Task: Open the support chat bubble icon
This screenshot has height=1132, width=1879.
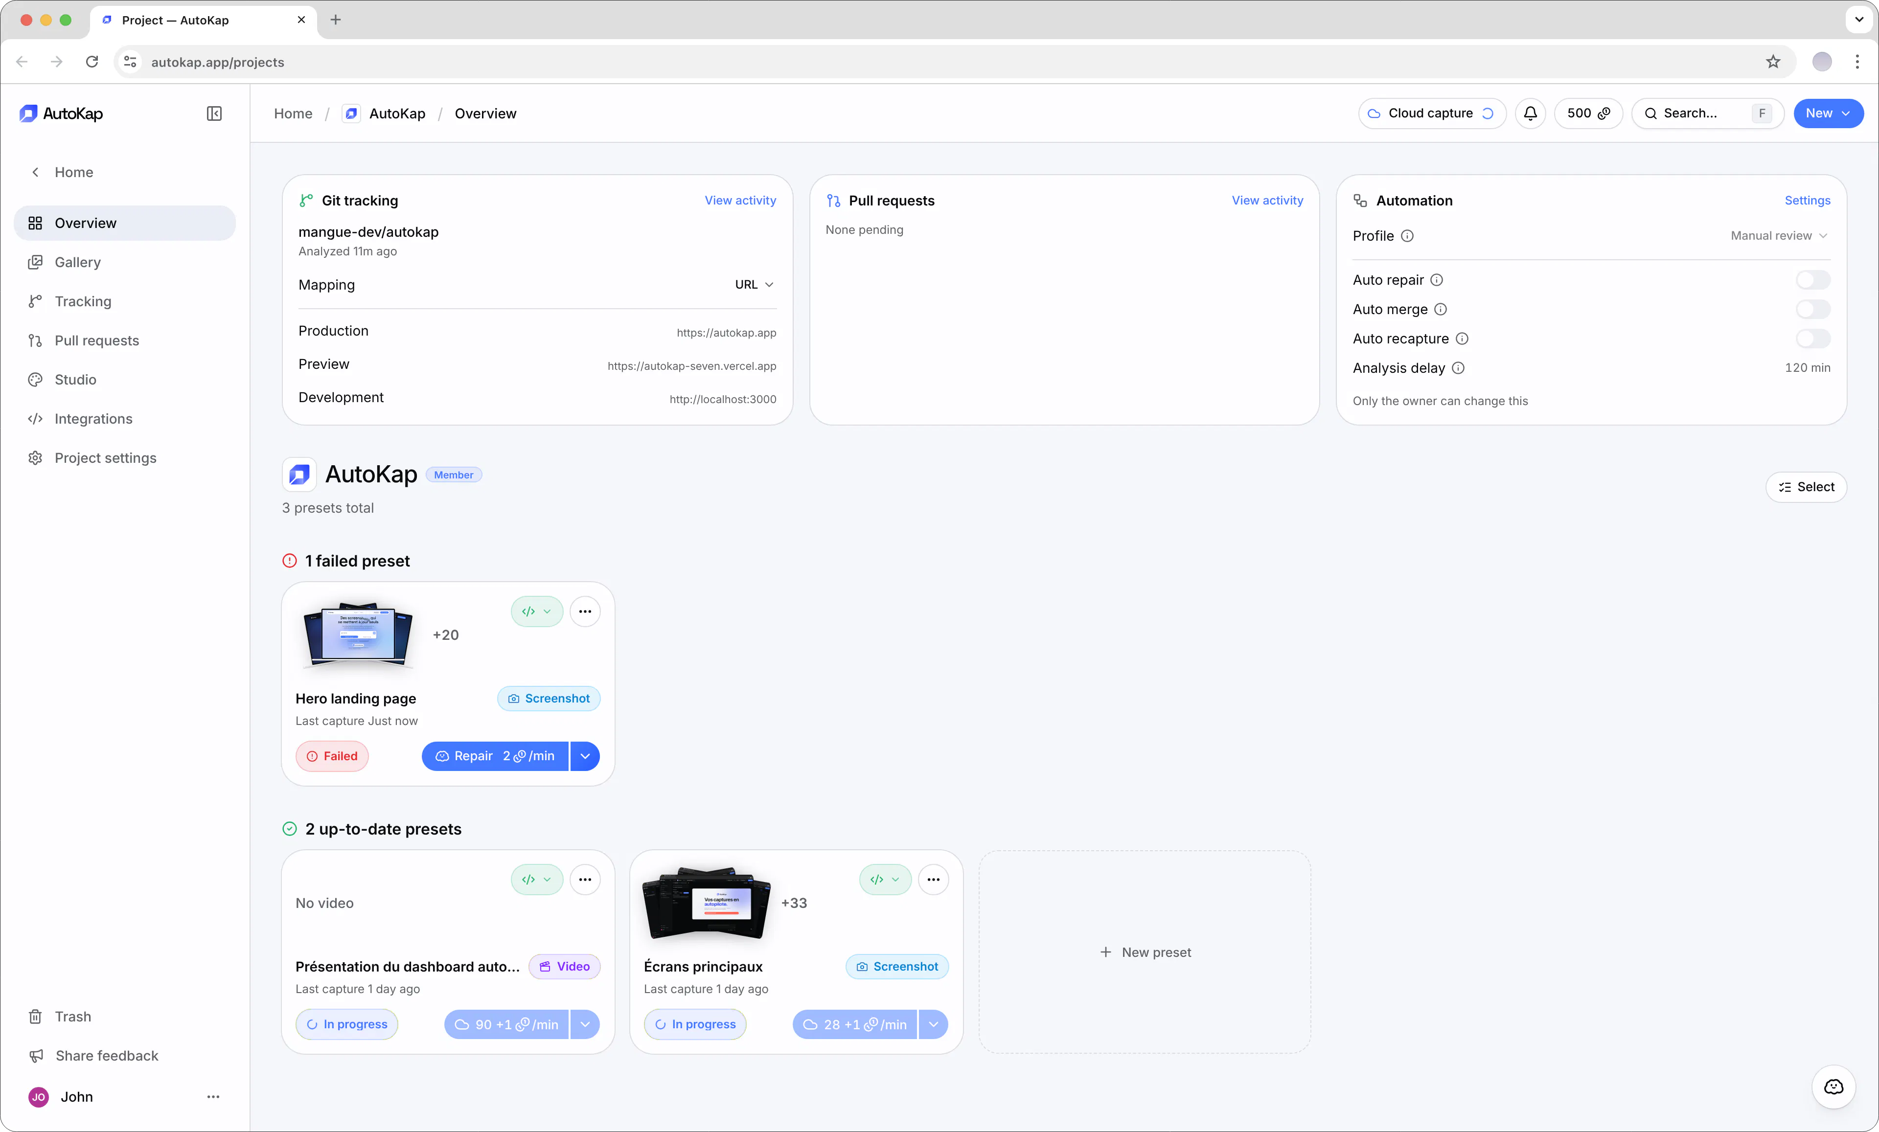Action: (1833, 1087)
